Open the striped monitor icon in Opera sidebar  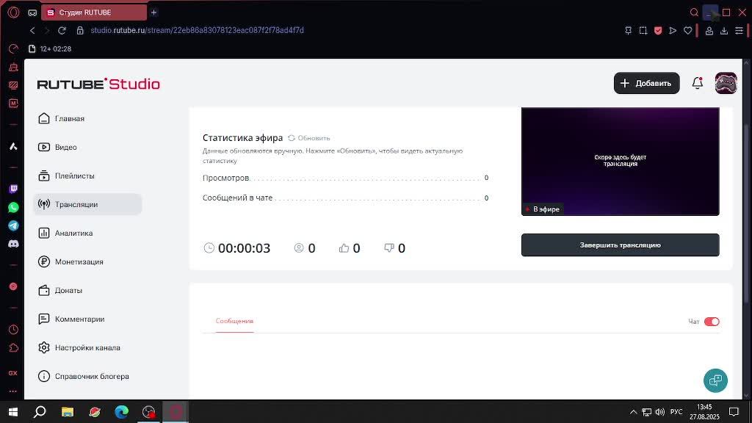(x=13, y=85)
